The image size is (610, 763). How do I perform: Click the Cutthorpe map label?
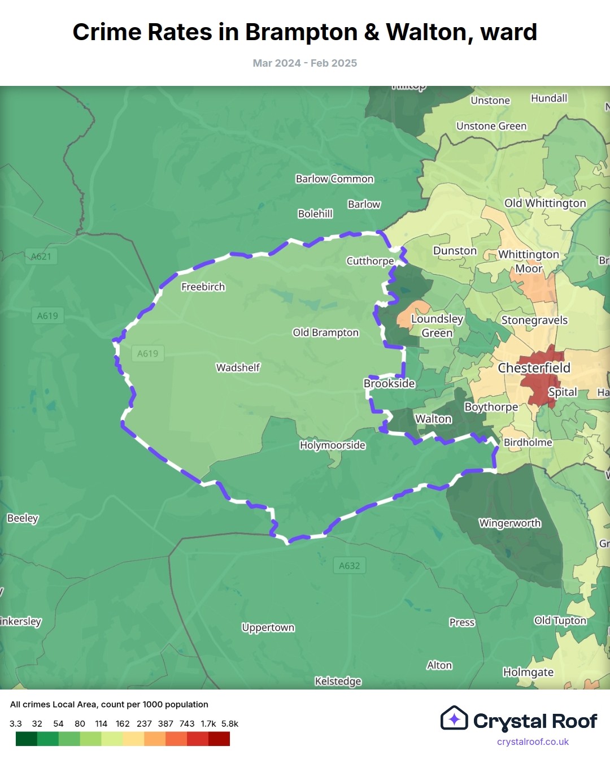[370, 261]
